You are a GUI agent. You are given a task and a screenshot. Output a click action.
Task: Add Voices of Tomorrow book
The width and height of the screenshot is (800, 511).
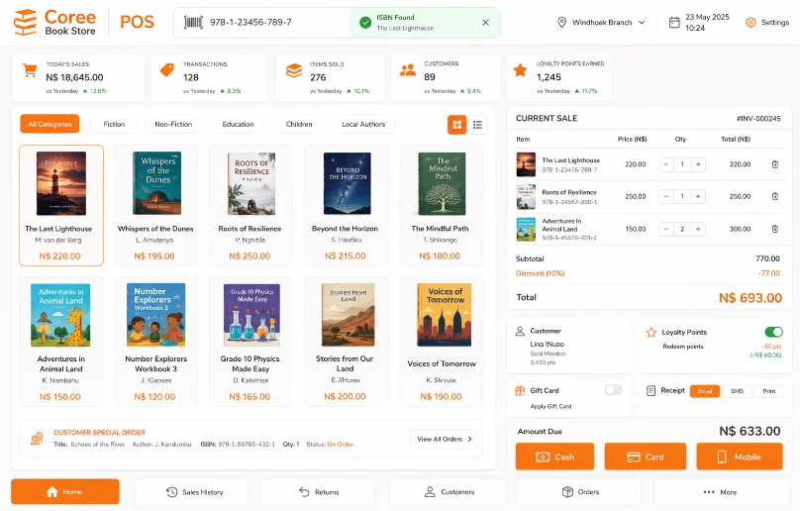point(441,342)
